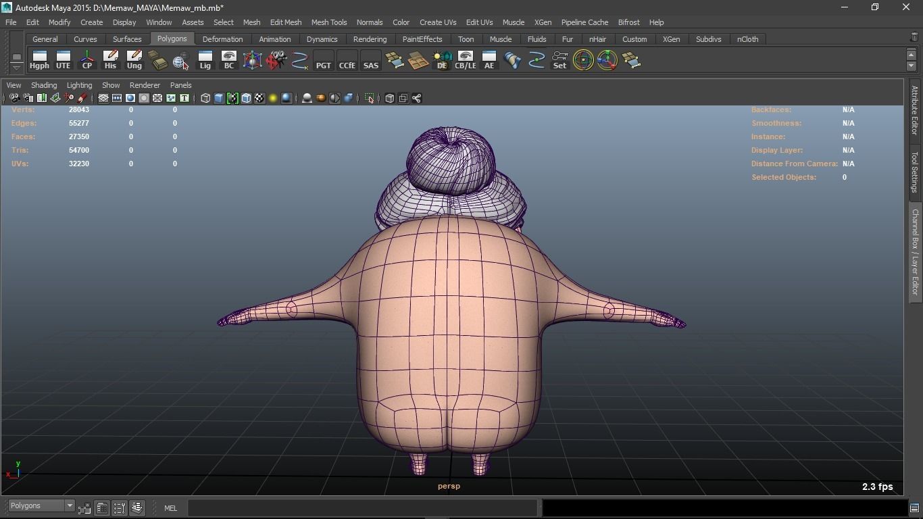Open the shelf options arrow menu at shelf left
This screenshot has width=923, height=519.
pyautogui.click(x=17, y=67)
